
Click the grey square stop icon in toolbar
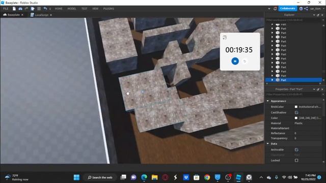(39, 9)
